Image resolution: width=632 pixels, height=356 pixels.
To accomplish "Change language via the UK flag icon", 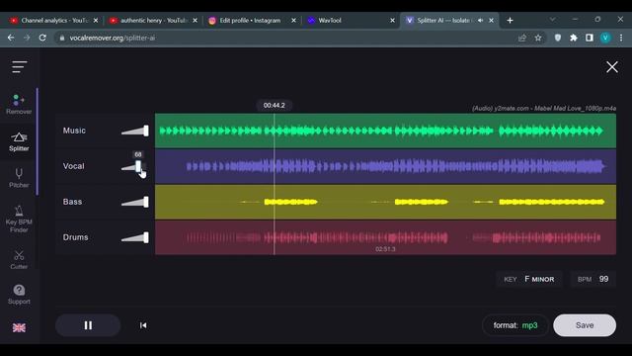I will click(x=19, y=327).
